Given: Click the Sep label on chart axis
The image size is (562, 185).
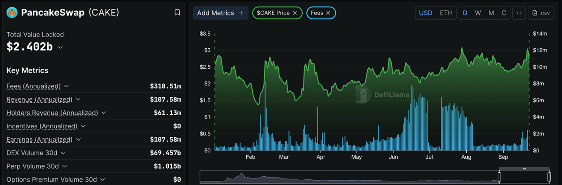Looking at the screenshot, I should 503,157.
